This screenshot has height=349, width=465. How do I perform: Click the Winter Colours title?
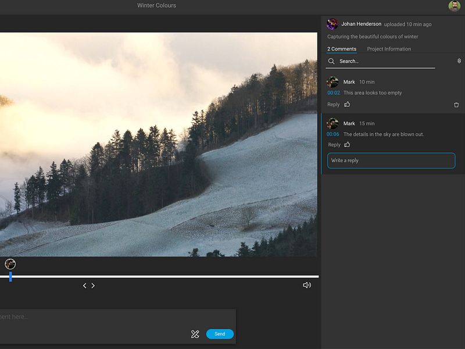[156, 5]
